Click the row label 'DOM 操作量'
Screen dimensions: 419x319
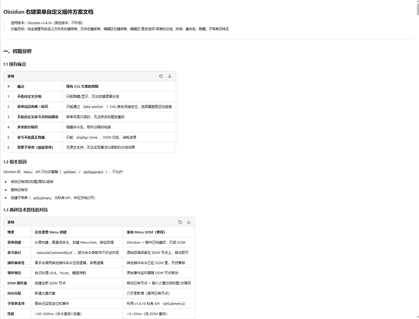[x=17, y=283]
